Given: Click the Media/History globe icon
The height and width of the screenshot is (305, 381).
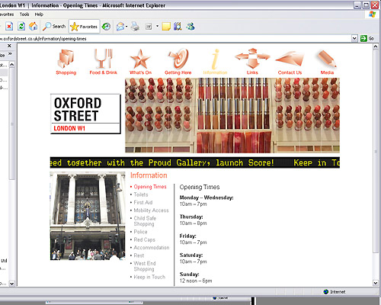Looking at the screenshot, I should click(x=106, y=26).
